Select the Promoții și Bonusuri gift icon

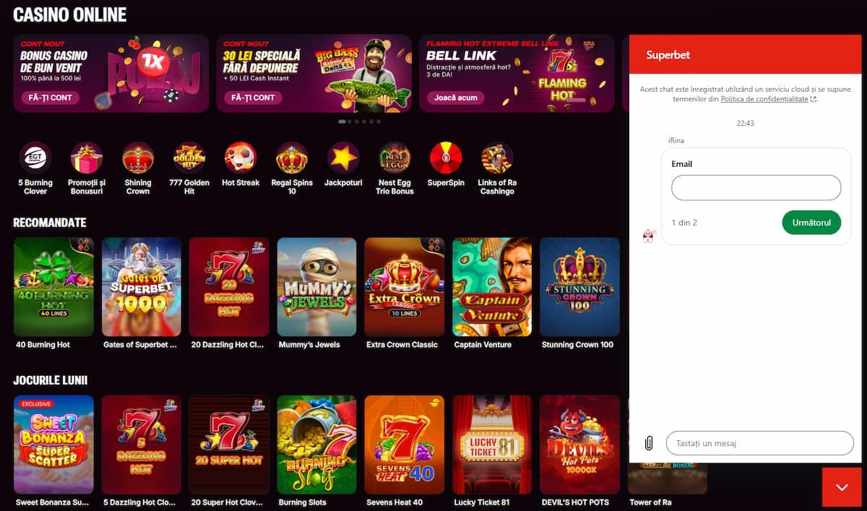click(87, 157)
